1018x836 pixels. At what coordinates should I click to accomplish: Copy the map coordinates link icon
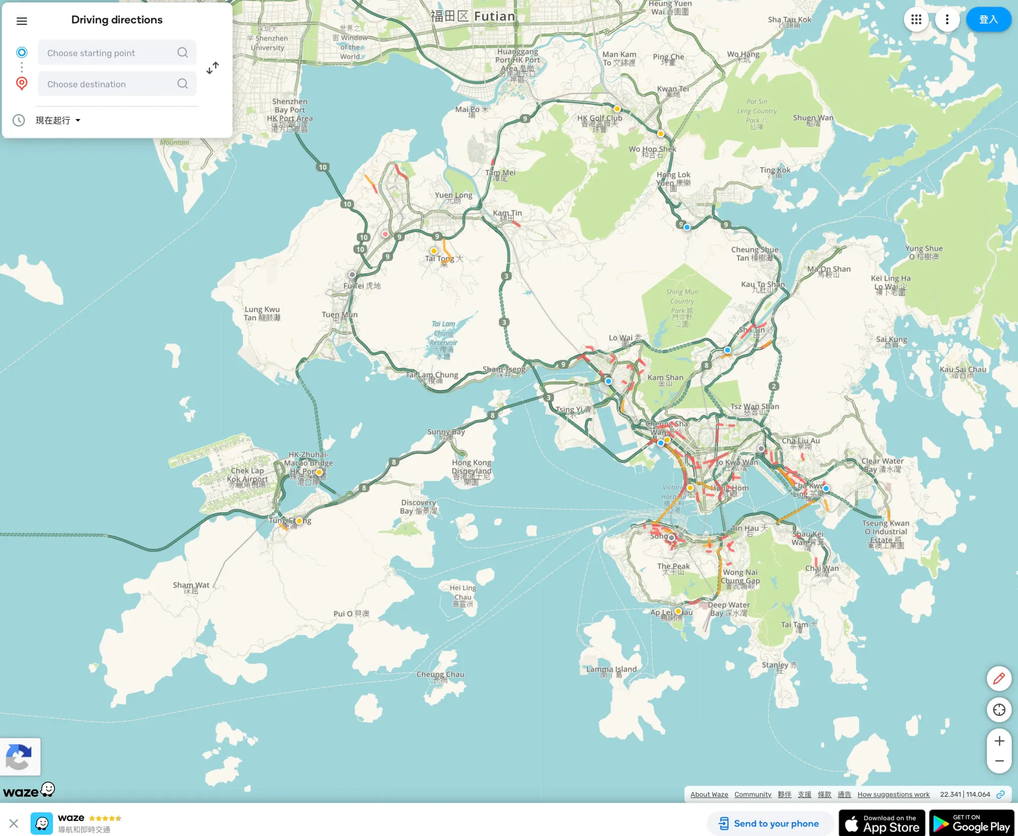coord(1000,794)
